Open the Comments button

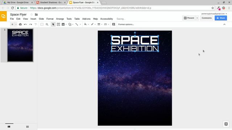(x=207, y=18)
